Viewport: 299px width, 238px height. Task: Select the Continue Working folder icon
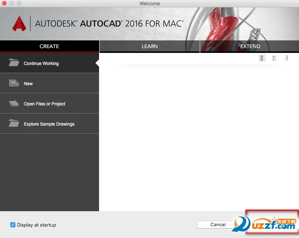pyautogui.click(x=14, y=63)
